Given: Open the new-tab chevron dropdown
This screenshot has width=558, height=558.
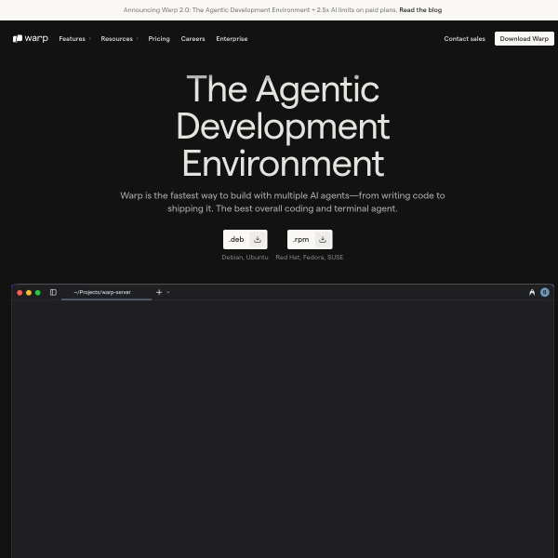Looking at the screenshot, I should point(168,292).
